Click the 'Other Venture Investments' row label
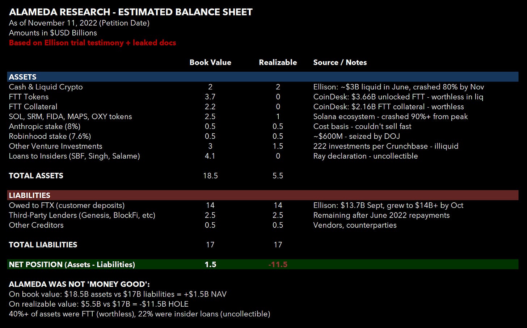Viewport: 527px width, 328px height. [55, 146]
